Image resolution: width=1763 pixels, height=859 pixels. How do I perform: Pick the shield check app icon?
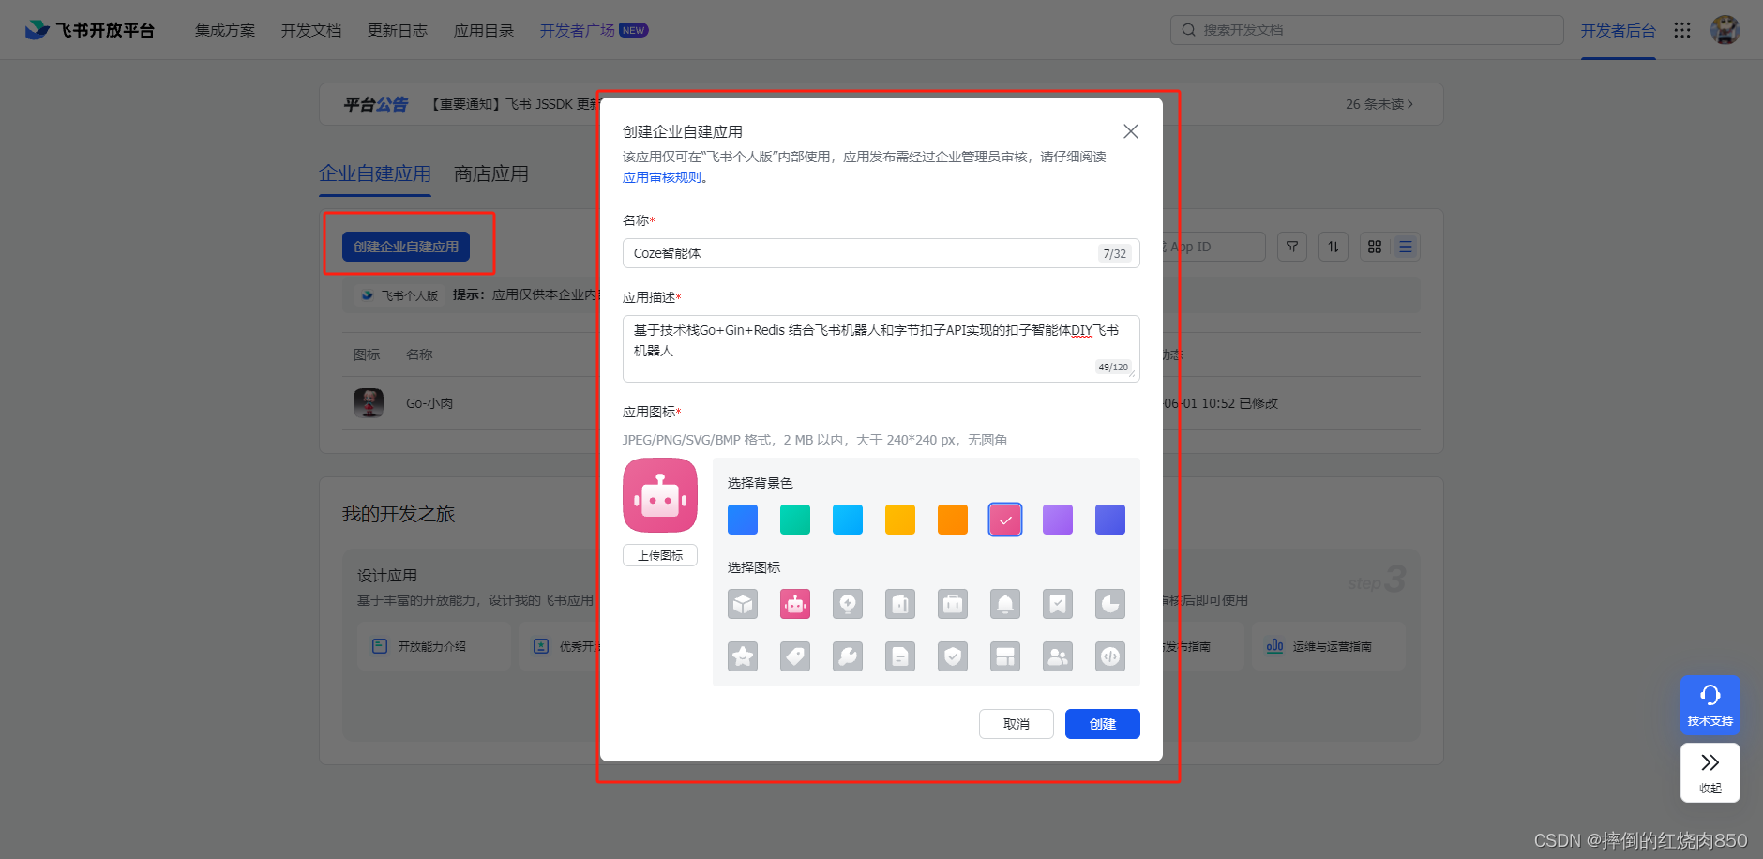[953, 656]
